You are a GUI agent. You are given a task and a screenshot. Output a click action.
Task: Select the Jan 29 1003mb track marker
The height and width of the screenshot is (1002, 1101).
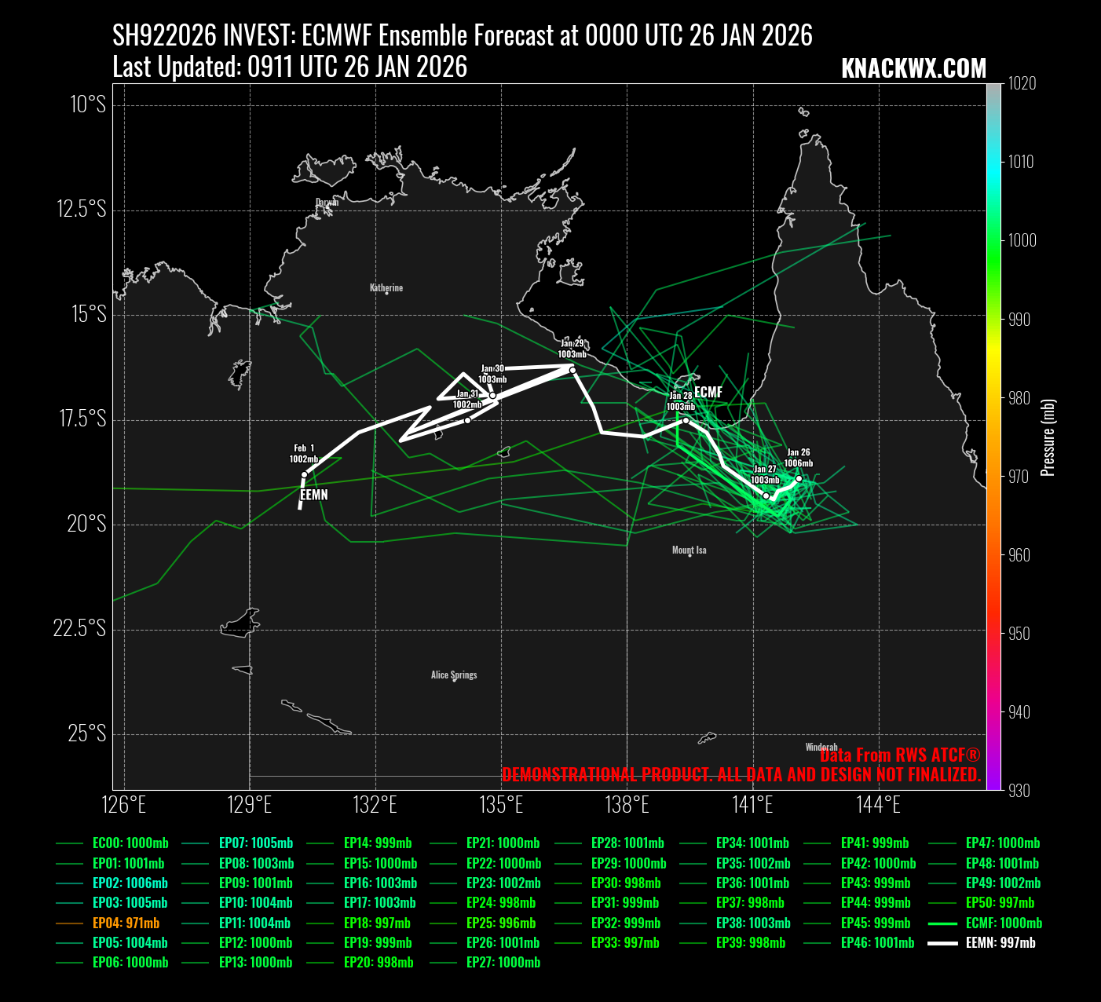[572, 370]
